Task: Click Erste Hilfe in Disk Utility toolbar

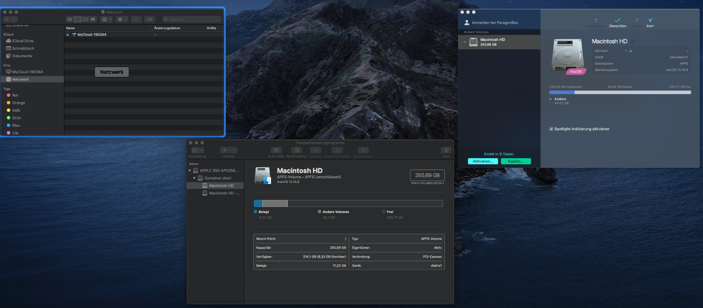Action: point(276,150)
